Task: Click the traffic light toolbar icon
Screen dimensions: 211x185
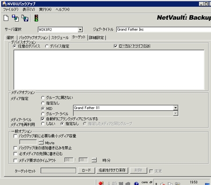Action: click(37, 18)
